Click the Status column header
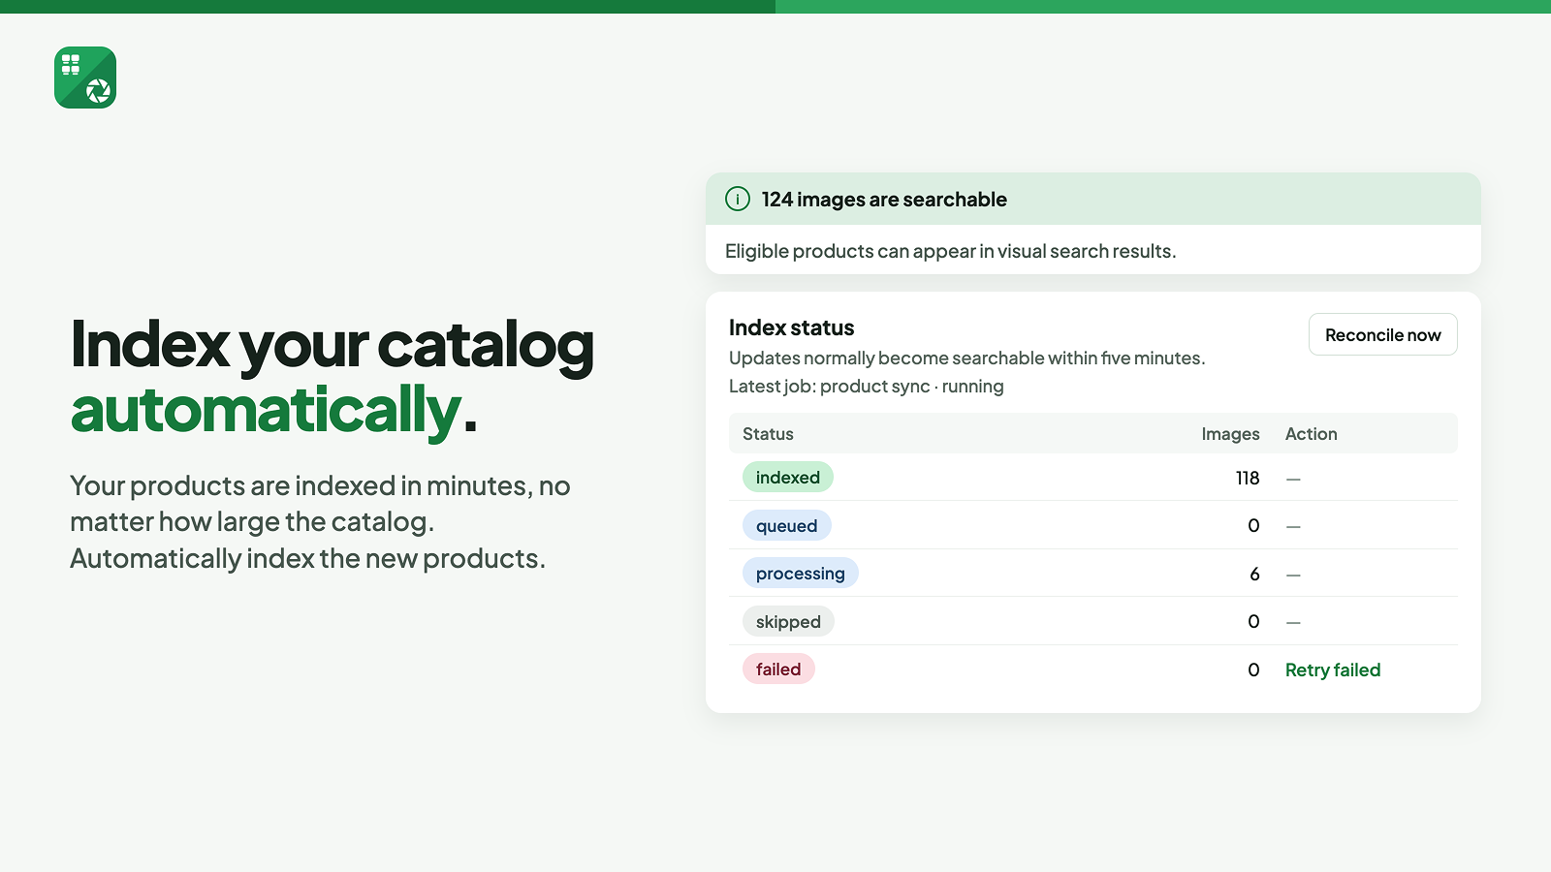The height and width of the screenshot is (872, 1551). tap(768, 434)
